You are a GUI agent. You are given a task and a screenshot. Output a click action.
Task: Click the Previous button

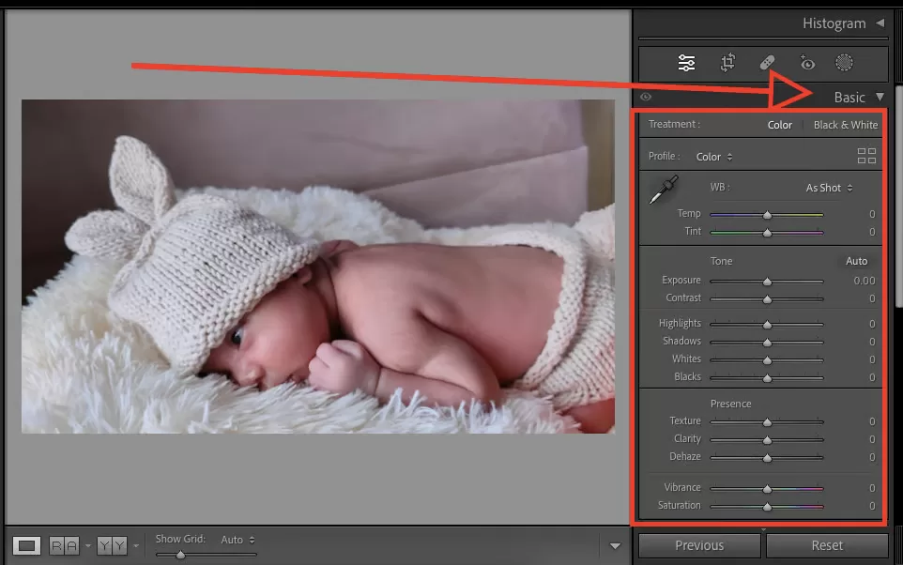pos(699,545)
